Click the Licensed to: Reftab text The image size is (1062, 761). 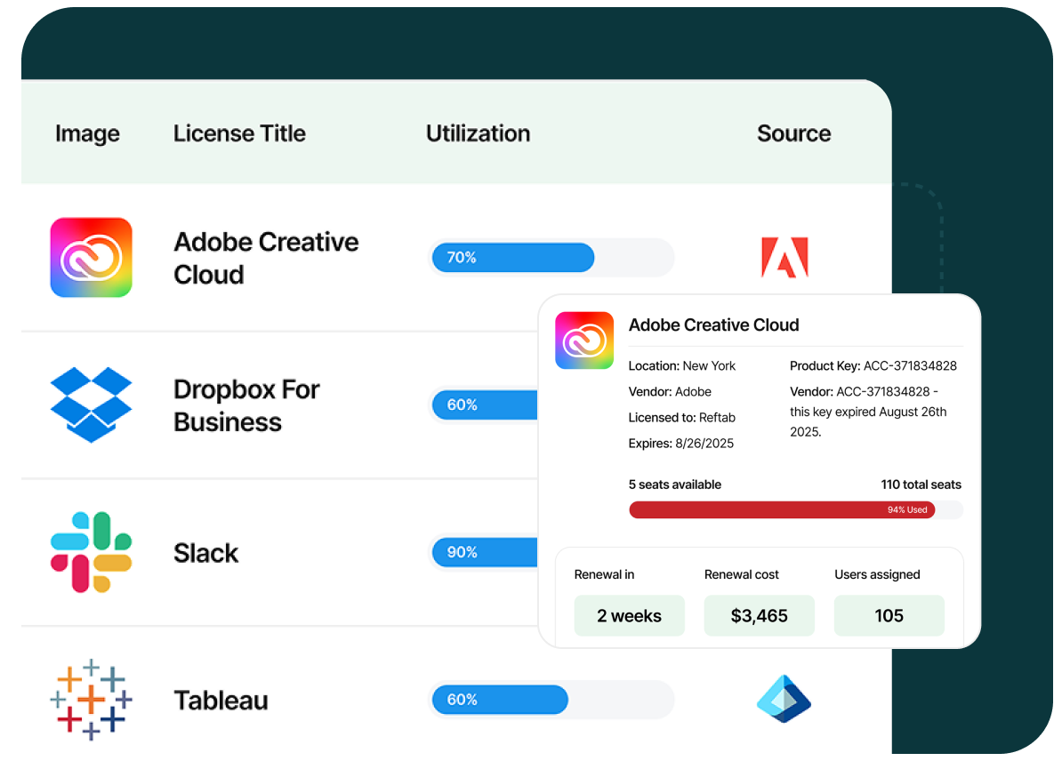coord(682,417)
